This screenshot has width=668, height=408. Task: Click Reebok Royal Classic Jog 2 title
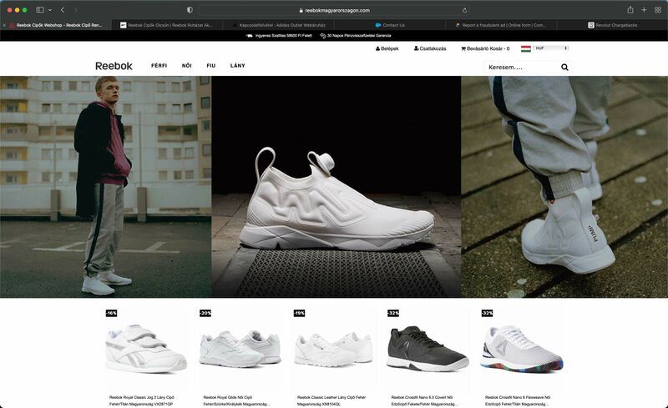click(142, 400)
